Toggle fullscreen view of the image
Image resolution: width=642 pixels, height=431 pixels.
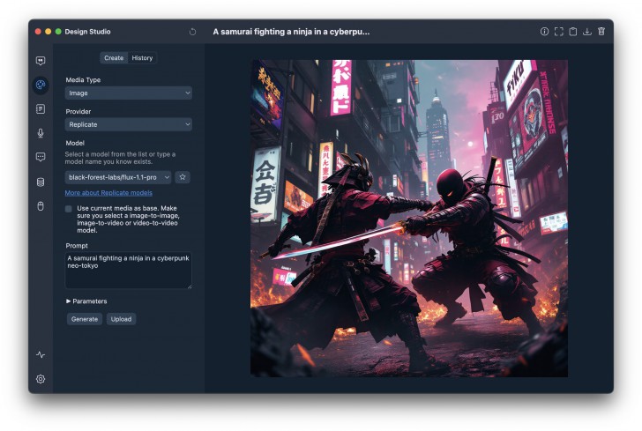click(x=558, y=32)
